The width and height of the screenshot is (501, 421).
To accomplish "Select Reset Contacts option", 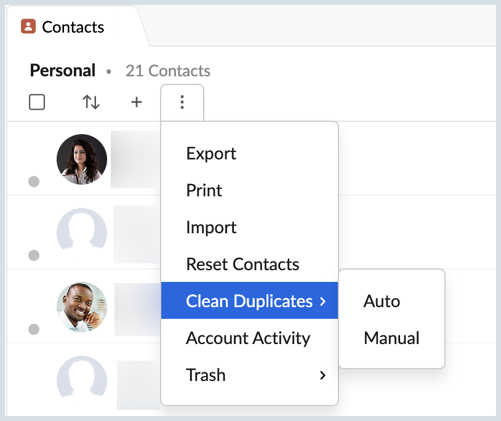I will point(242,264).
